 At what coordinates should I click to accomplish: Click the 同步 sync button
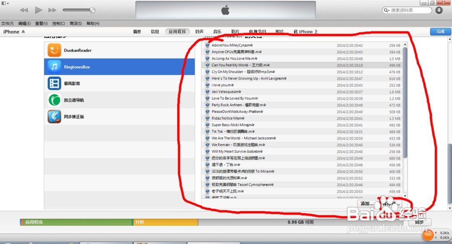coord(419,222)
